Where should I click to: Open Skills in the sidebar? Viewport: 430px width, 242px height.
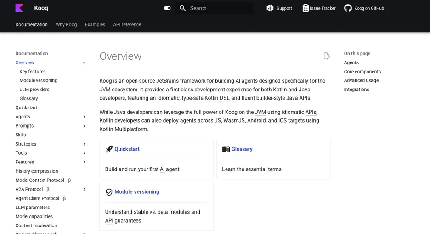[x=21, y=135]
